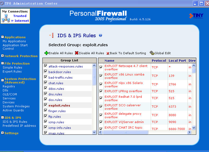Click Group List scroll up arrow
This screenshot has height=152, width=209.
[x=94, y=66]
